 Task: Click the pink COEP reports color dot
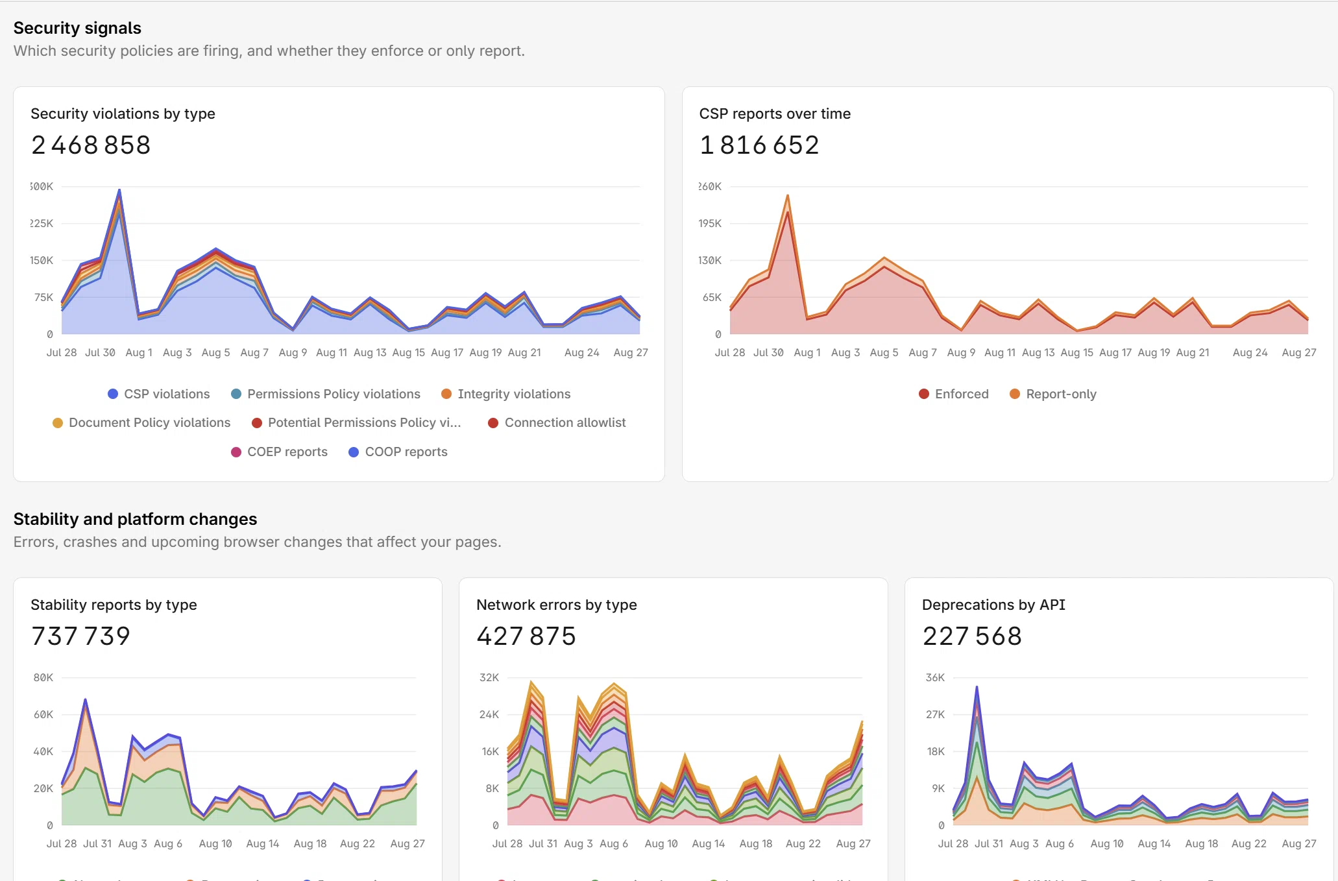click(x=236, y=452)
